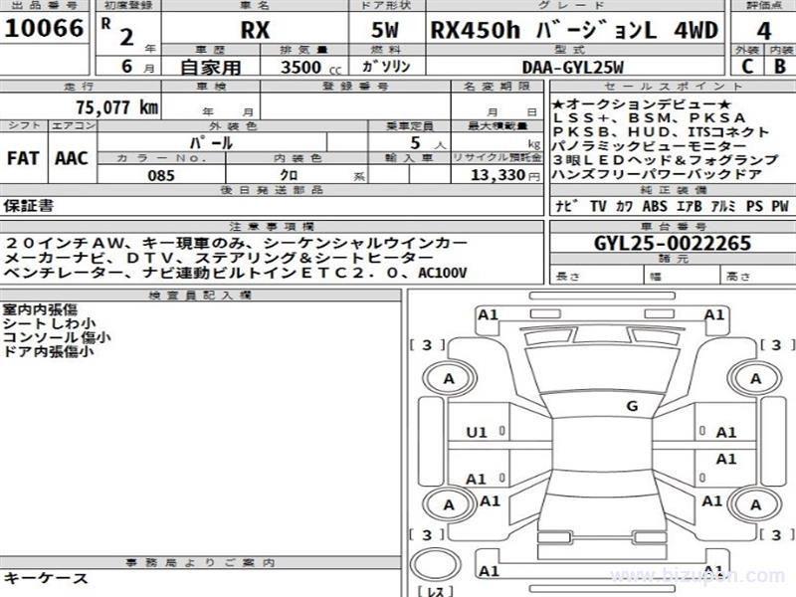Click 3眼LEDヘッド&フォグランプ line
The height and width of the screenshot is (597, 796).
pos(665,160)
